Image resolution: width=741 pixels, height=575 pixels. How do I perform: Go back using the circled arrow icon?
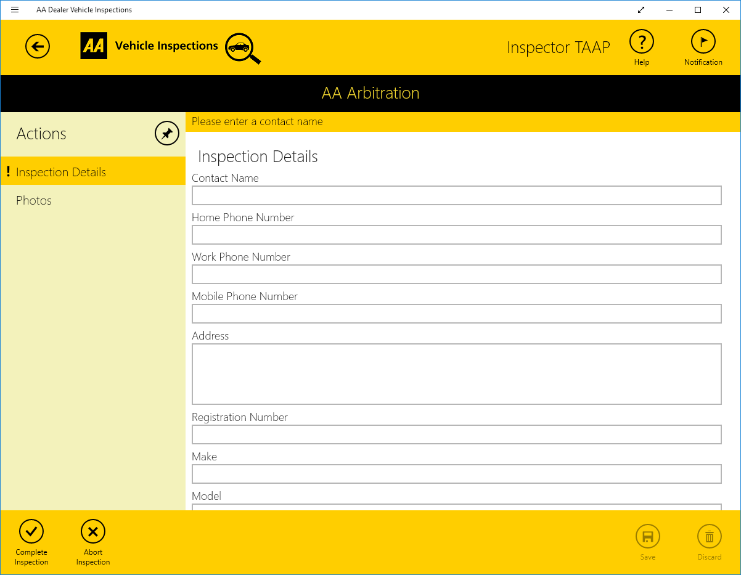pyautogui.click(x=38, y=46)
